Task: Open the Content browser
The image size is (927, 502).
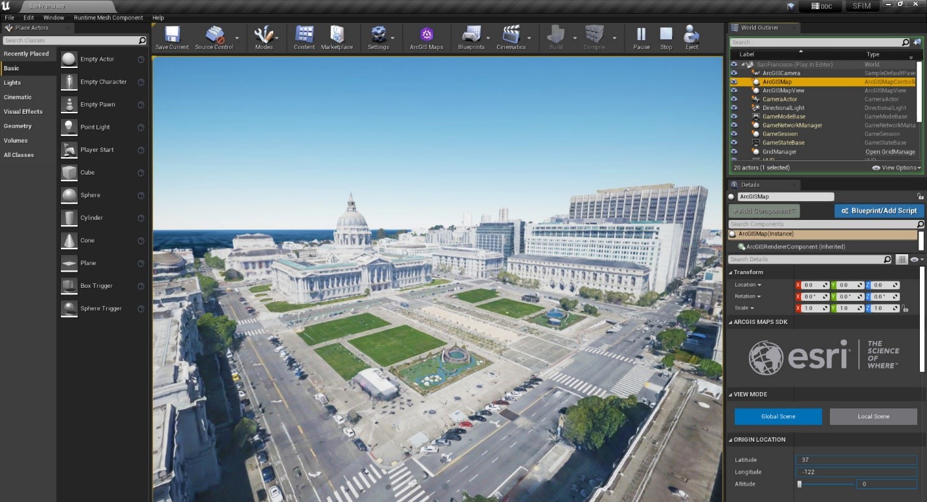Action: pos(304,37)
